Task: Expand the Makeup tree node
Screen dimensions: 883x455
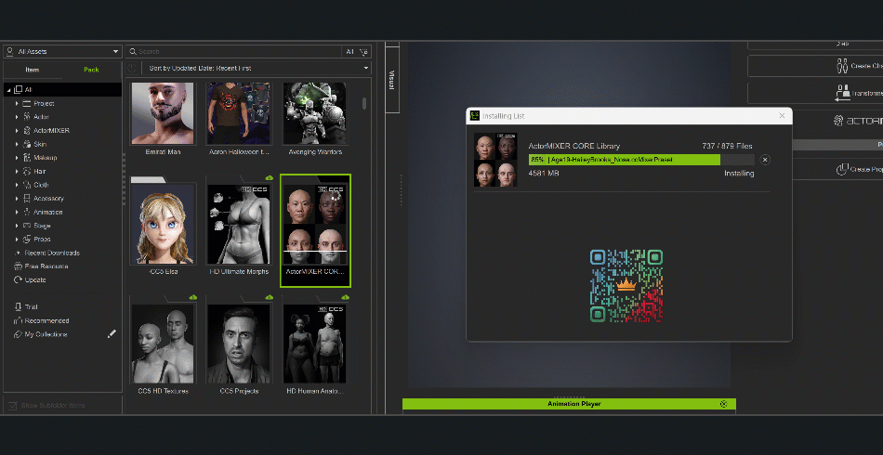Action: 17,158
